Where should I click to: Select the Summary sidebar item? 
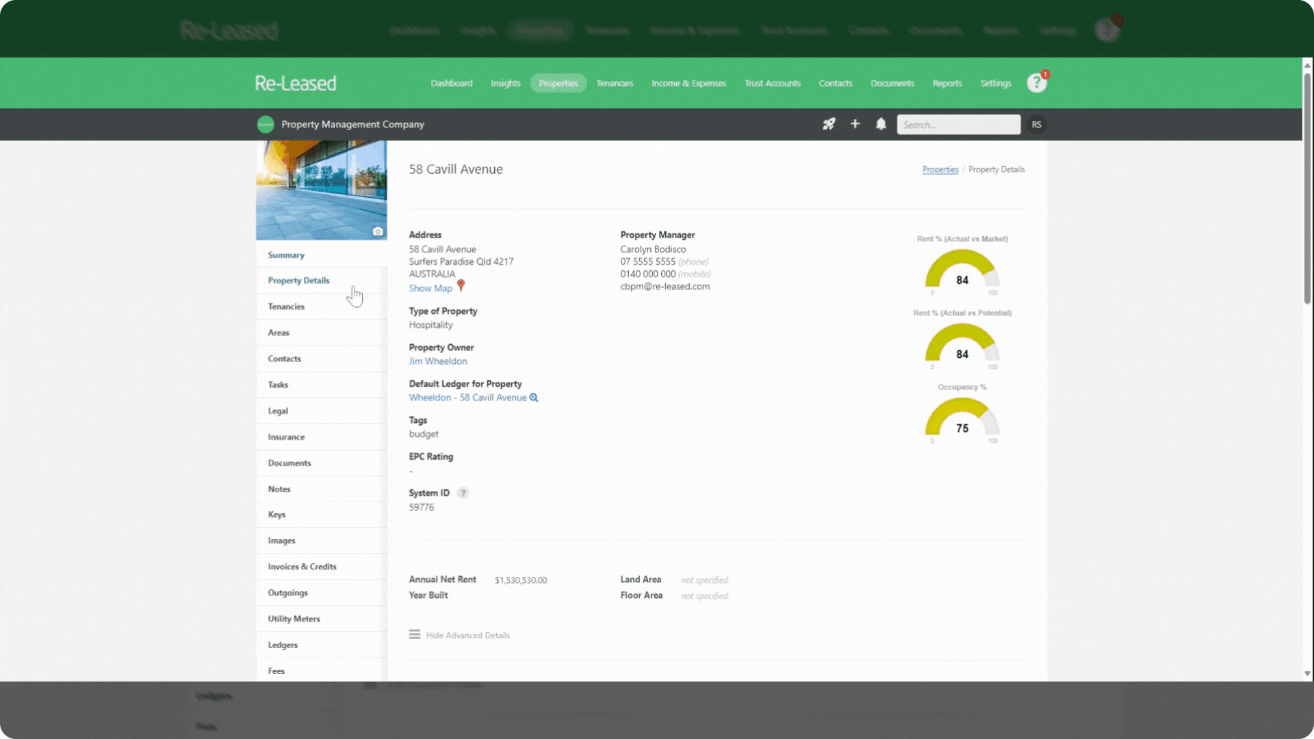pyautogui.click(x=322, y=255)
